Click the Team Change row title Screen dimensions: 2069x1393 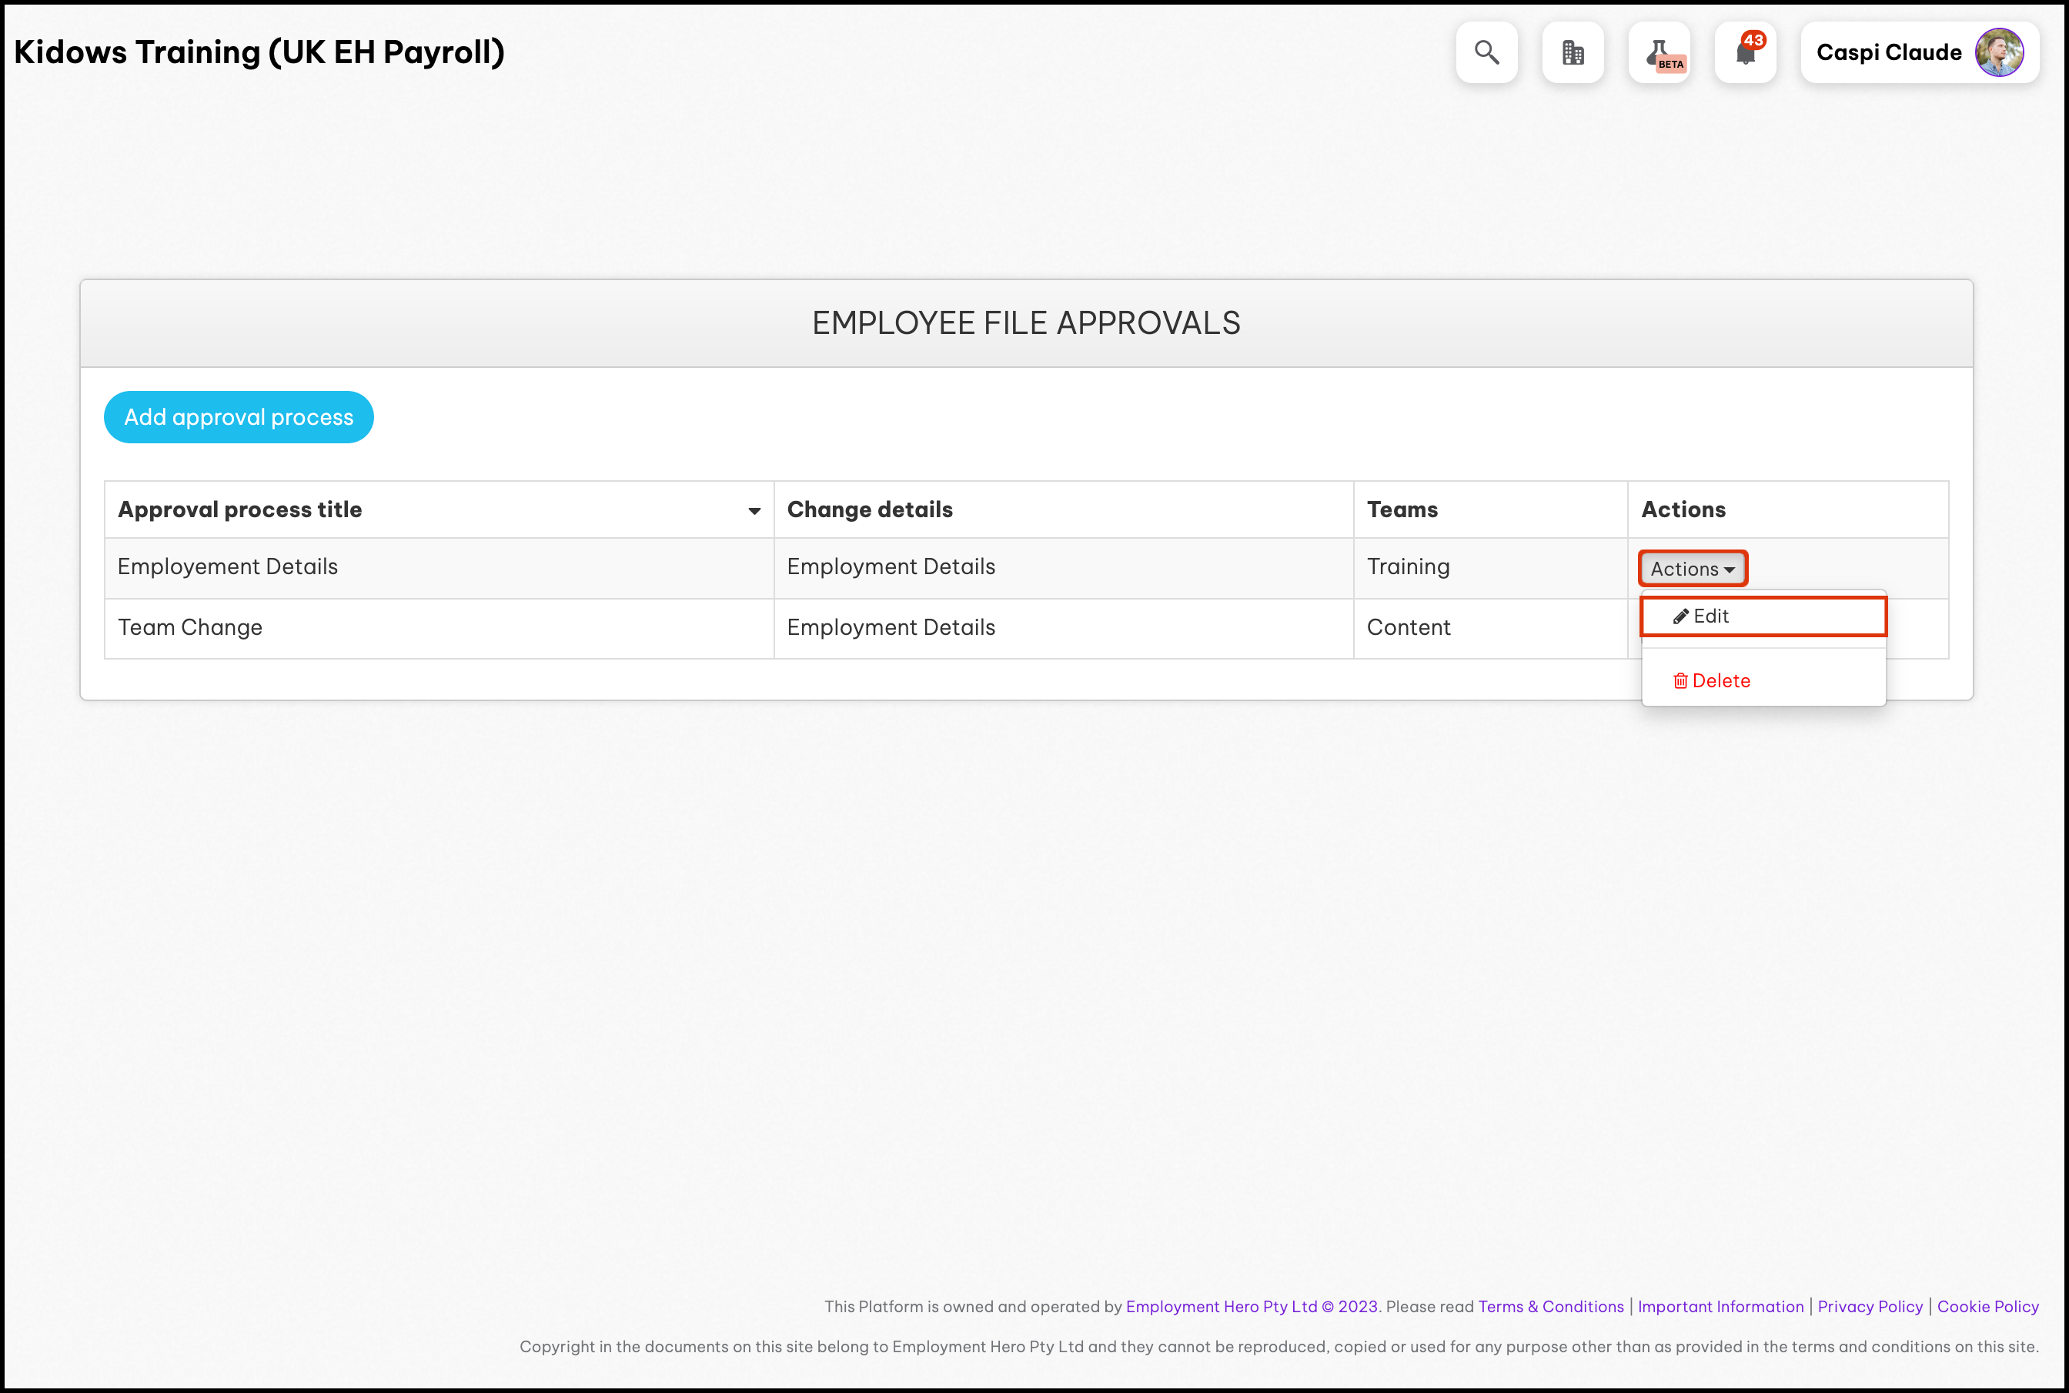pos(190,628)
